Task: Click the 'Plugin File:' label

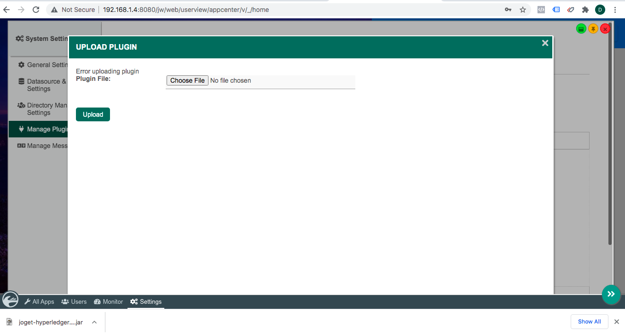Action: point(93,79)
